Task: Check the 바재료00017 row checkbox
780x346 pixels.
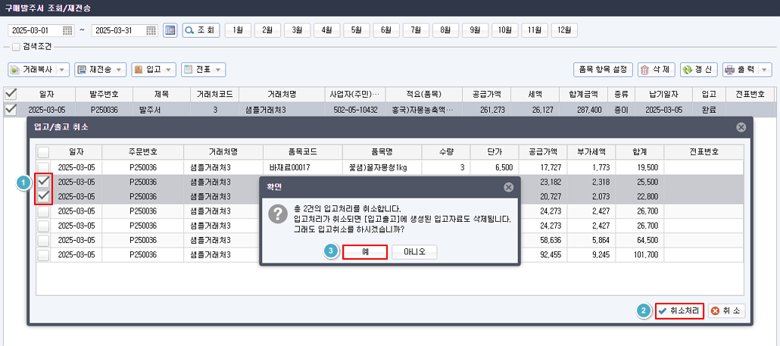Action: point(45,167)
